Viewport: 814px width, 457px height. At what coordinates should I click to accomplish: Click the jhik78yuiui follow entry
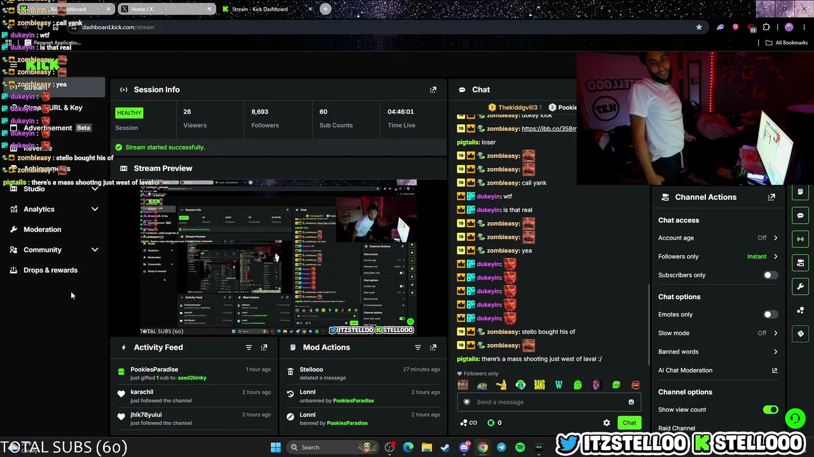(x=195, y=419)
